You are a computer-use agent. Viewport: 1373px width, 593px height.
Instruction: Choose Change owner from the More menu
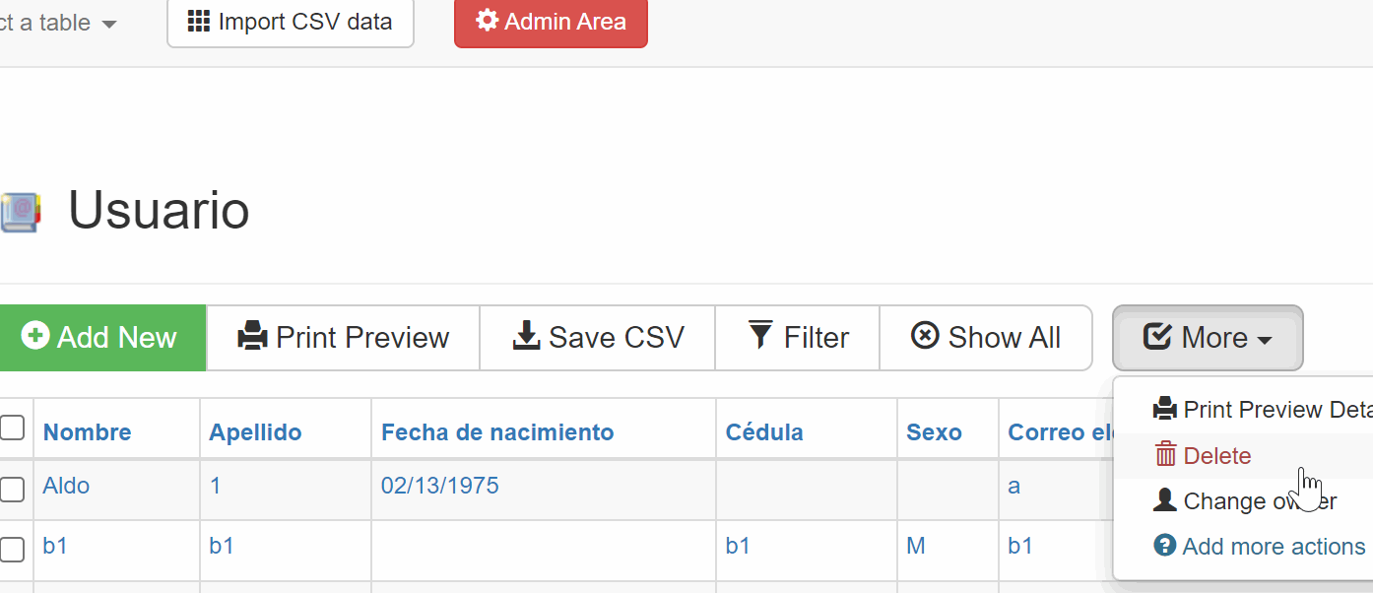pyautogui.click(x=1244, y=501)
